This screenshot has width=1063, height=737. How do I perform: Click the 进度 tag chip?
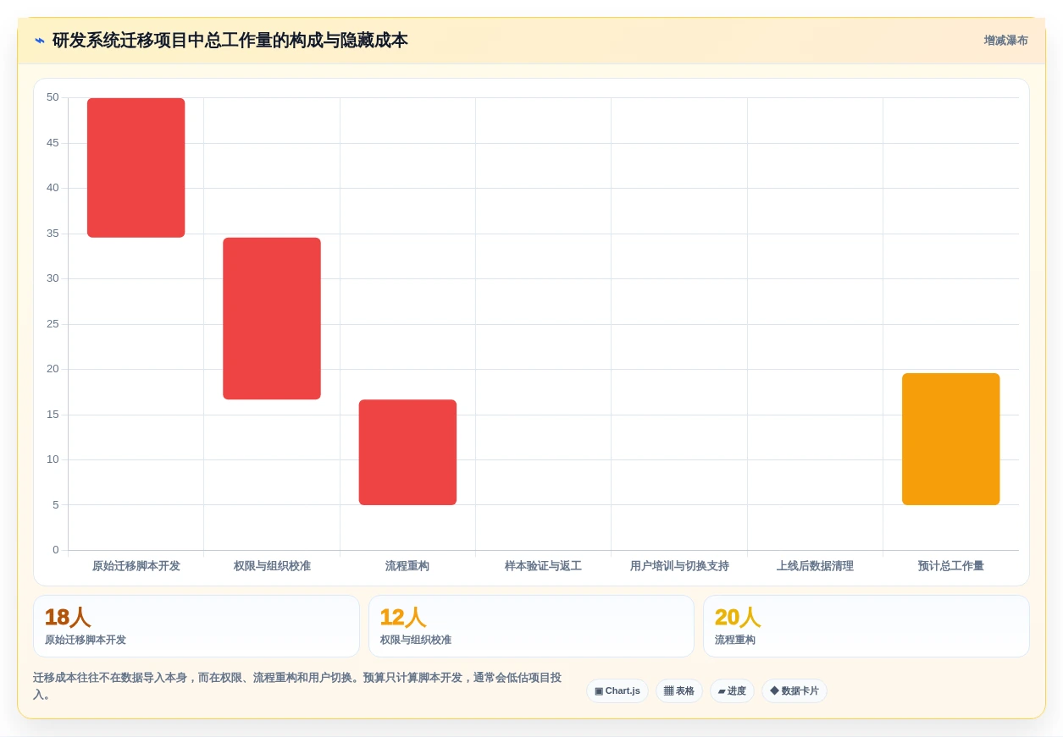[732, 690]
